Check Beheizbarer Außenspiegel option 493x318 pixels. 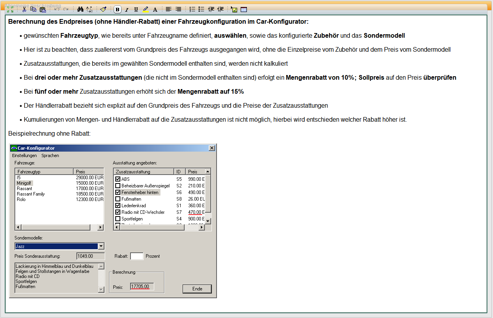pos(118,186)
